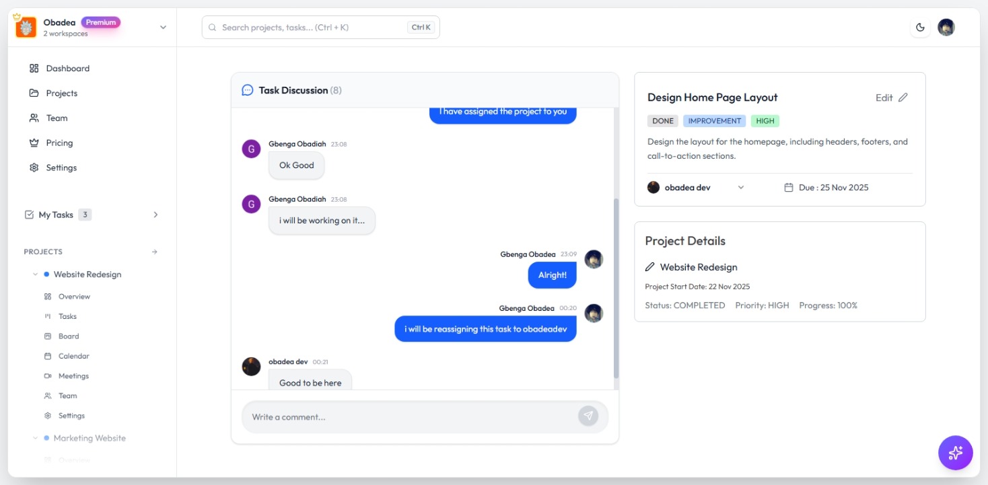The height and width of the screenshot is (485, 988).
Task: Open the obadea dev assignee dropdown
Action: click(x=740, y=188)
